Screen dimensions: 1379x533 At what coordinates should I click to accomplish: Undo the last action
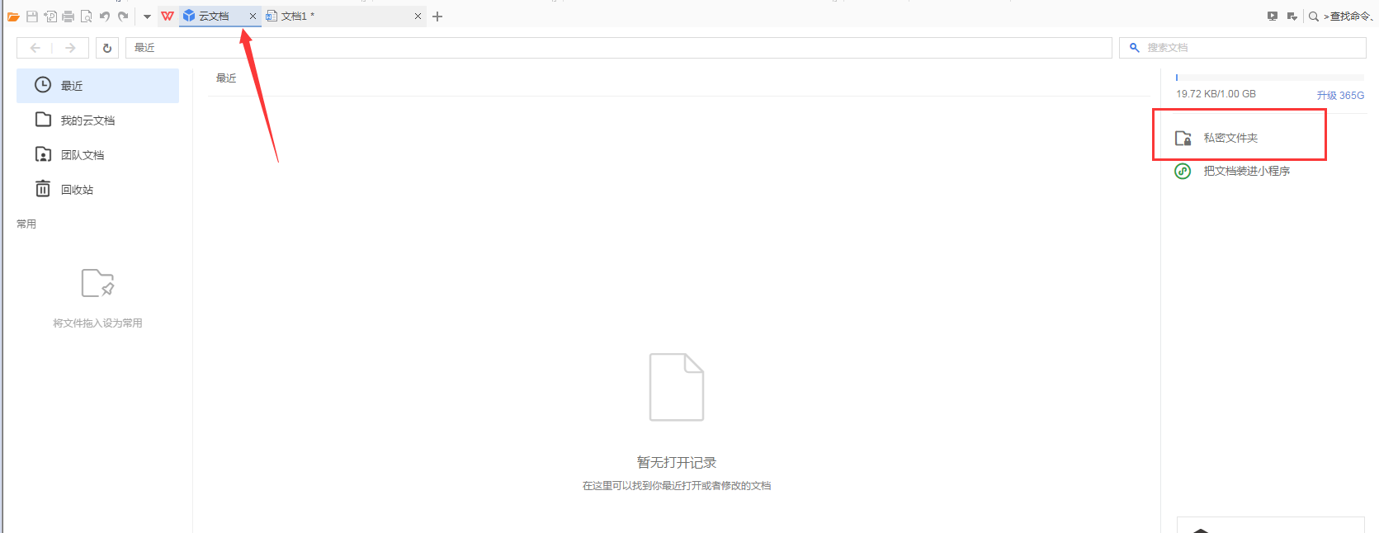[105, 17]
